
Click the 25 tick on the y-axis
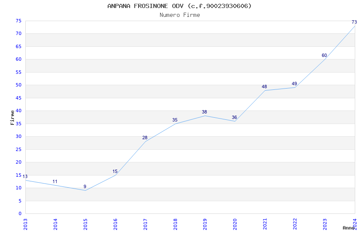coord(19,149)
